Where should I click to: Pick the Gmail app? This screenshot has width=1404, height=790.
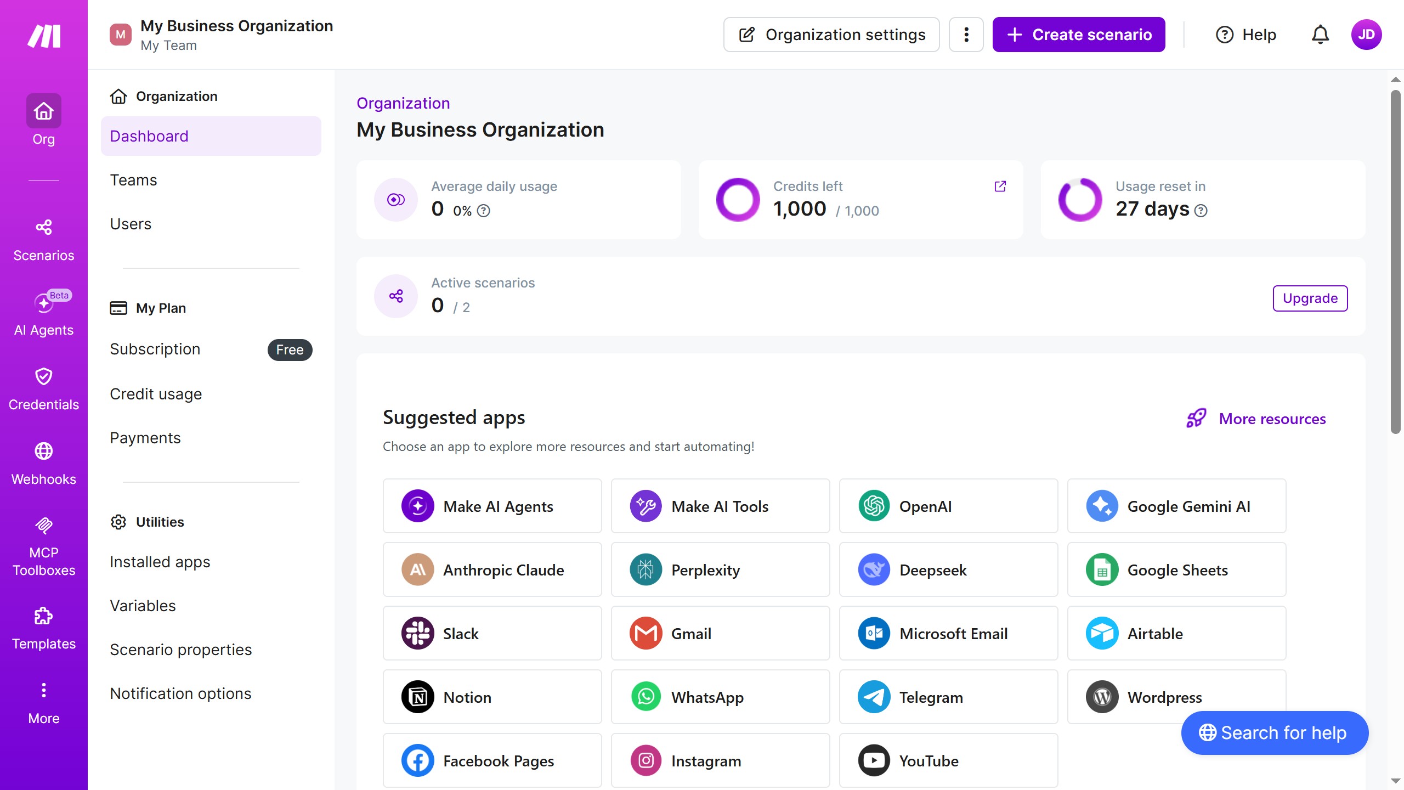(721, 633)
